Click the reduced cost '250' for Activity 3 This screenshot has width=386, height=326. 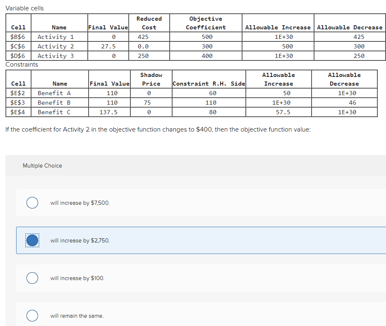tap(143, 56)
